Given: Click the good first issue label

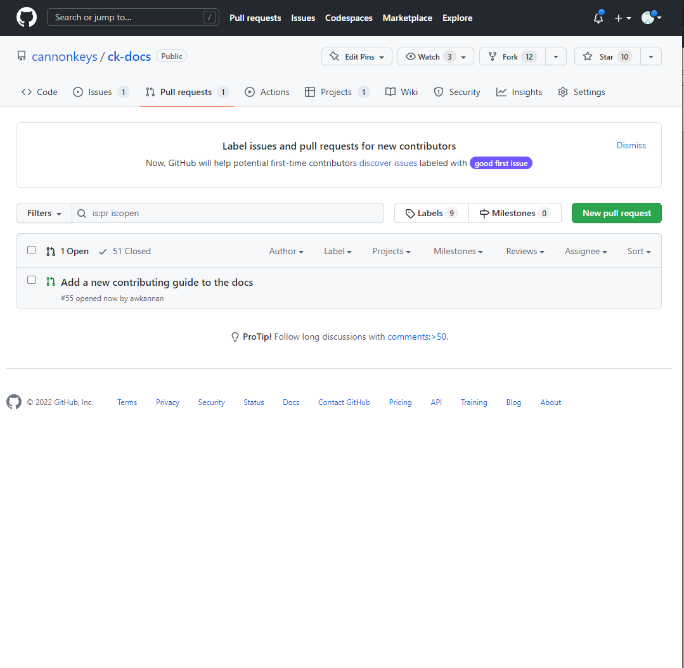Looking at the screenshot, I should pos(501,164).
